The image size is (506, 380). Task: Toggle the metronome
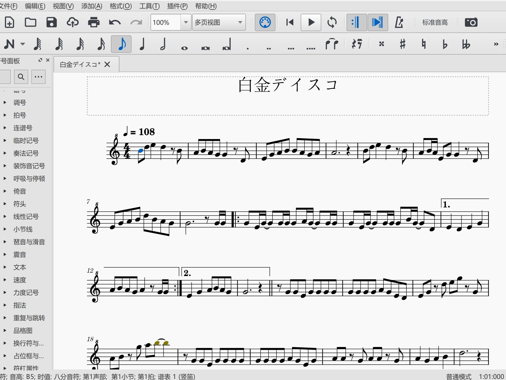[x=399, y=22]
